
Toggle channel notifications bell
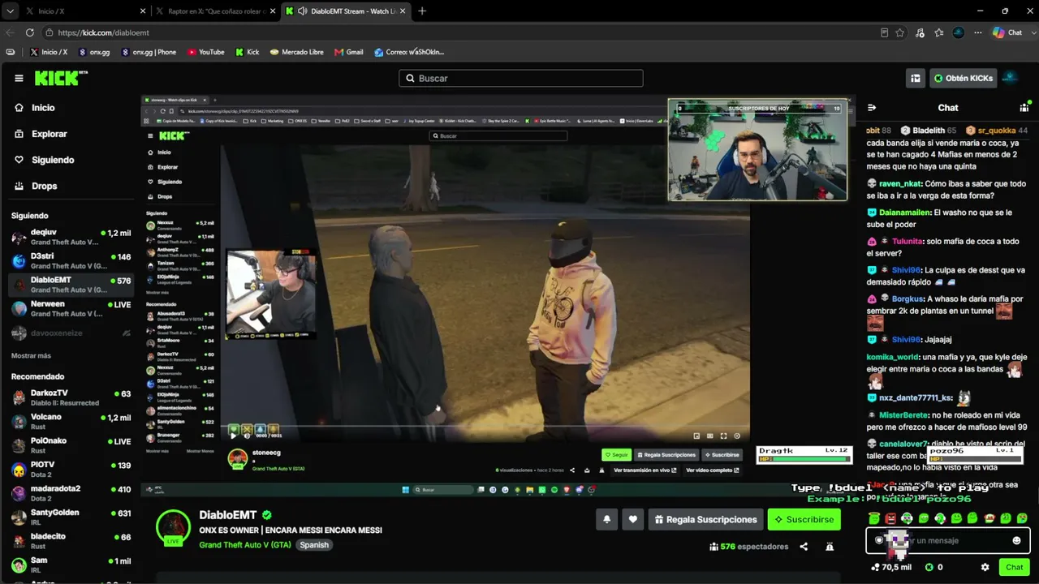coord(606,519)
